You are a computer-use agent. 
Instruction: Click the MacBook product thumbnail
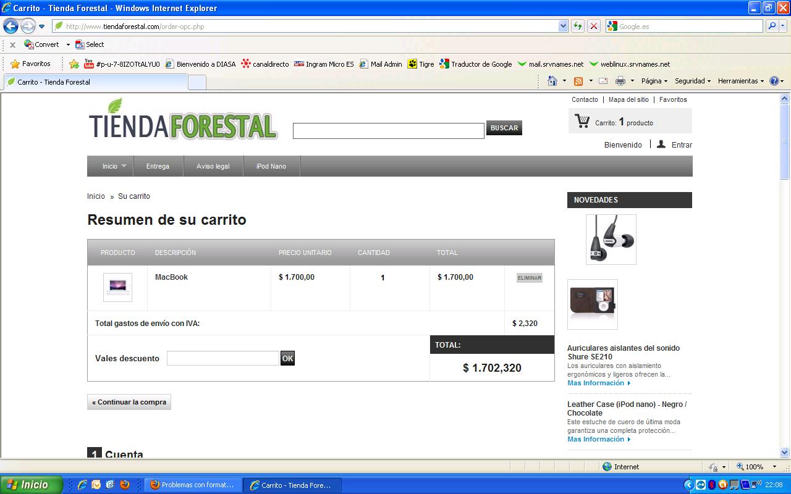[x=117, y=287]
